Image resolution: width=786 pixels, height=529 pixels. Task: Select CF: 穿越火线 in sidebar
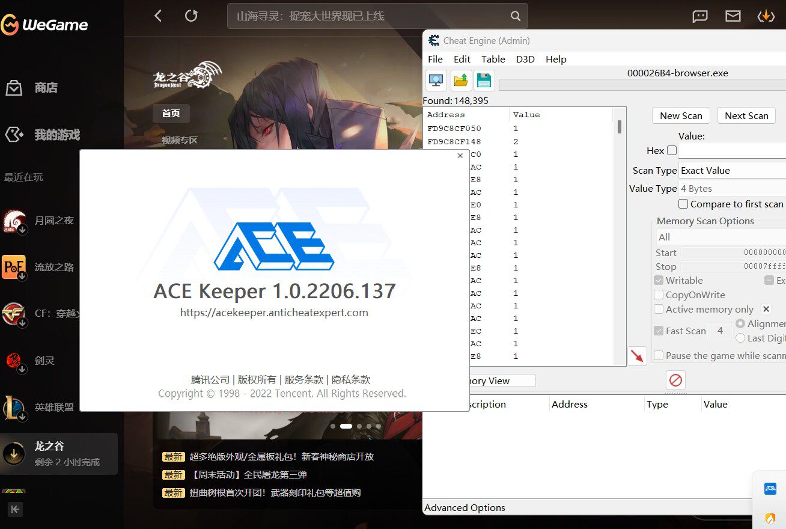tap(40, 314)
